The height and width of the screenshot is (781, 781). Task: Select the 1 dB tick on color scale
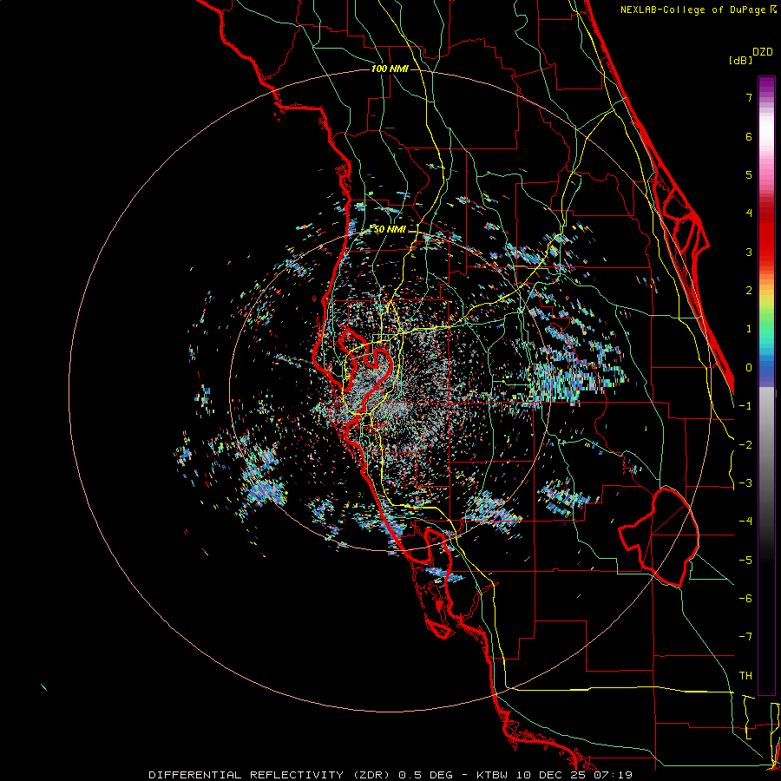pyautogui.click(x=749, y=329)
